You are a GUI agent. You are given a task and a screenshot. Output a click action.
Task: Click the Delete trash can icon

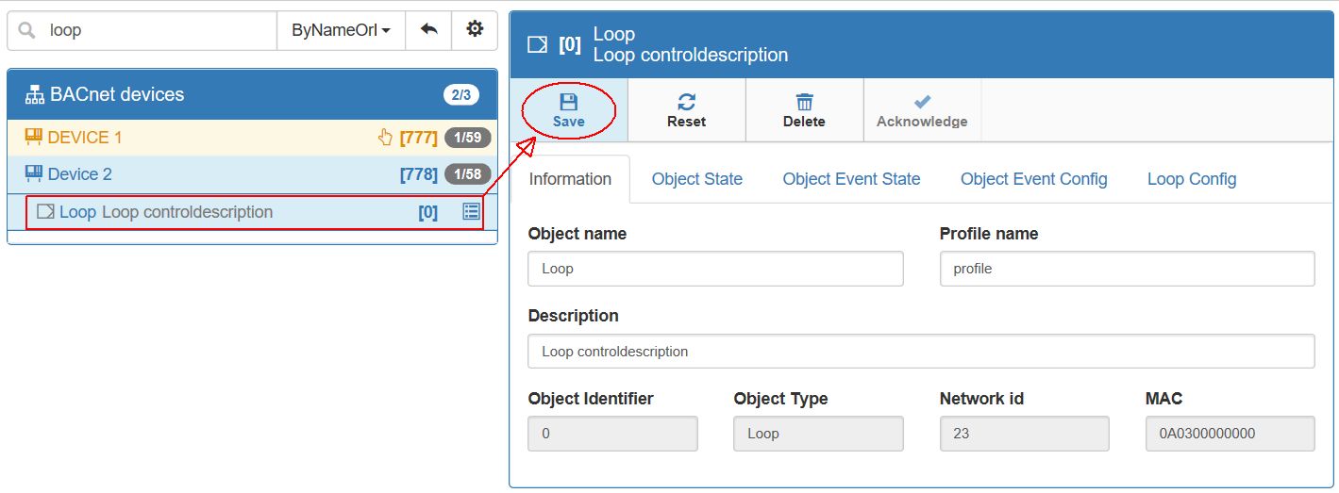click(x=804, y=102)
